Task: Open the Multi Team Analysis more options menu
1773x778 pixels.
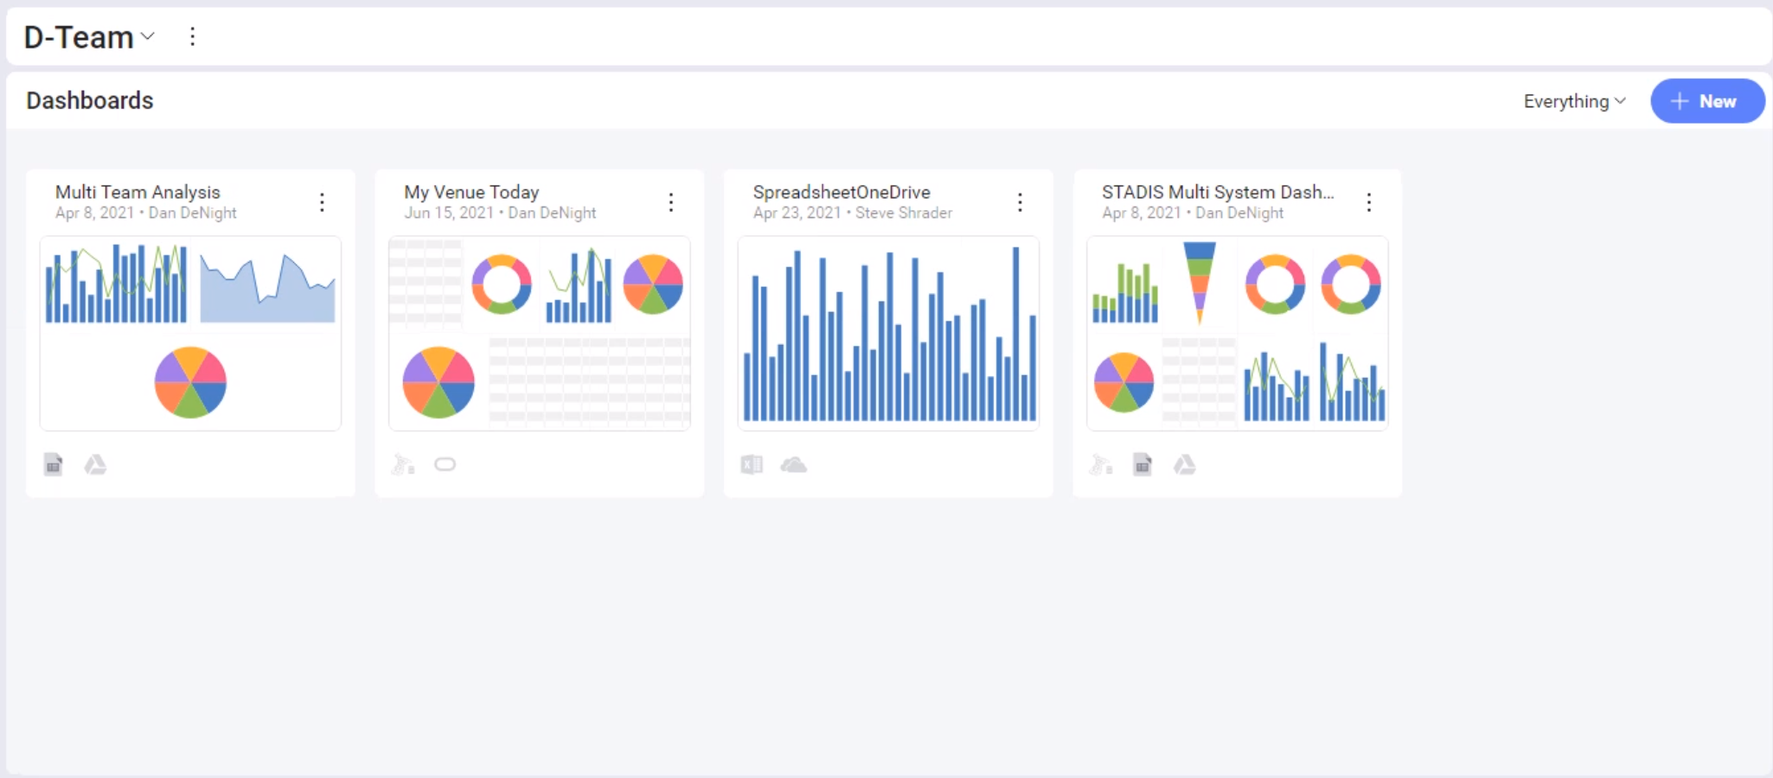Action: (x=322, y=202)
